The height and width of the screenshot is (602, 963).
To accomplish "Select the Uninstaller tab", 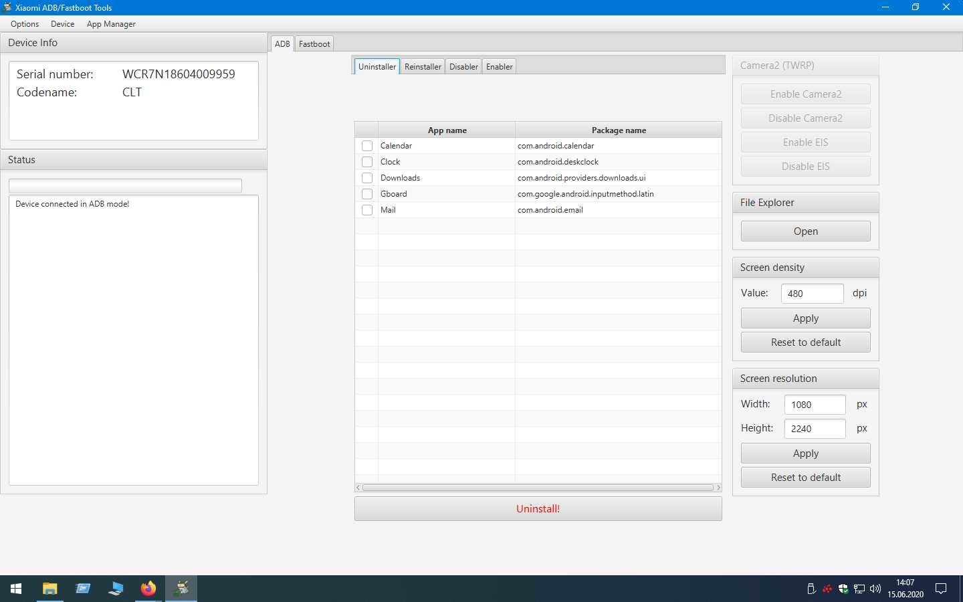I will (x=377, y=66).
